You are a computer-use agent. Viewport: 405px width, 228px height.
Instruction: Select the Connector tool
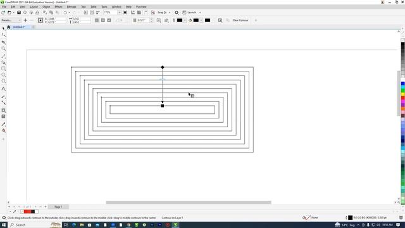point(3,103)
